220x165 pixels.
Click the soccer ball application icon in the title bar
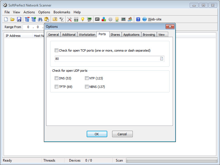point(5,5)
